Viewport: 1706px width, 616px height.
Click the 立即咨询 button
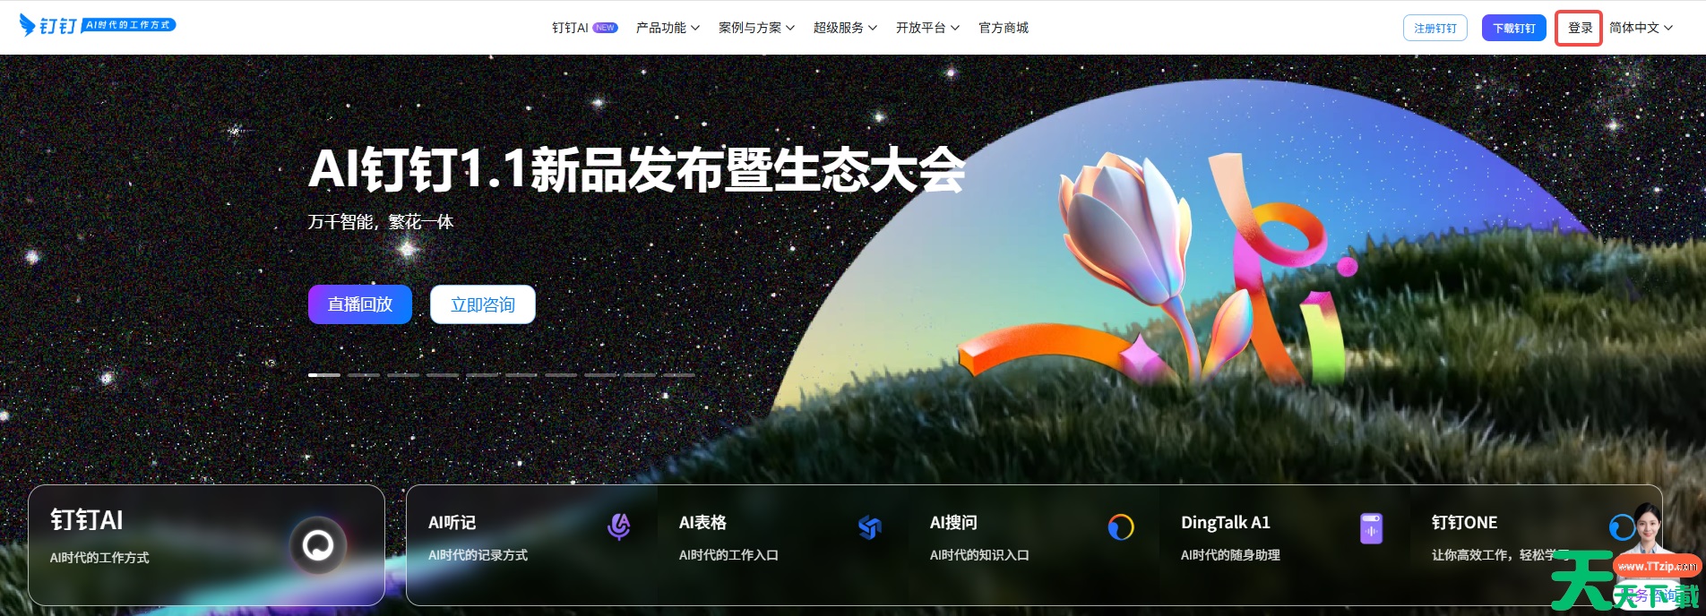(483, 304)
